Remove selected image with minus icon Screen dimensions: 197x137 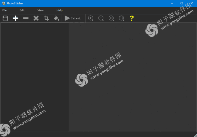26,18
